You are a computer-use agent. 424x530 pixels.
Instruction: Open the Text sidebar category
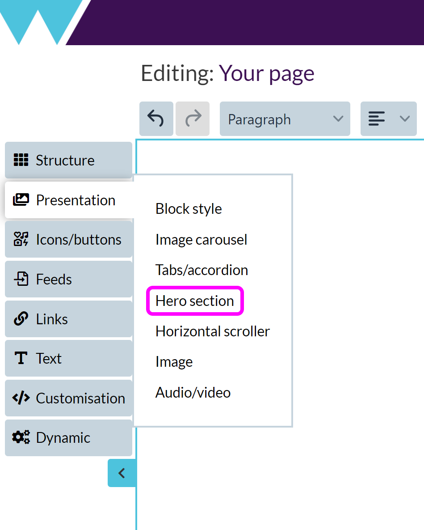coord(68,358)
